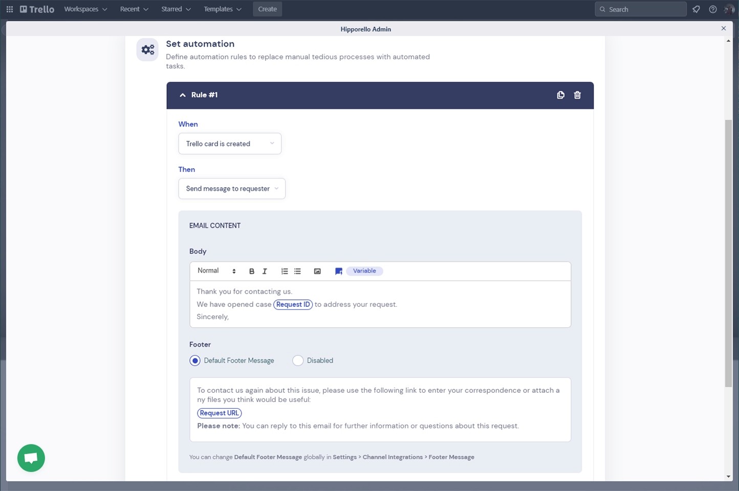Collapse Rule #1 with chevron
The width and height of the screenshot is (739, 491).
183,95
